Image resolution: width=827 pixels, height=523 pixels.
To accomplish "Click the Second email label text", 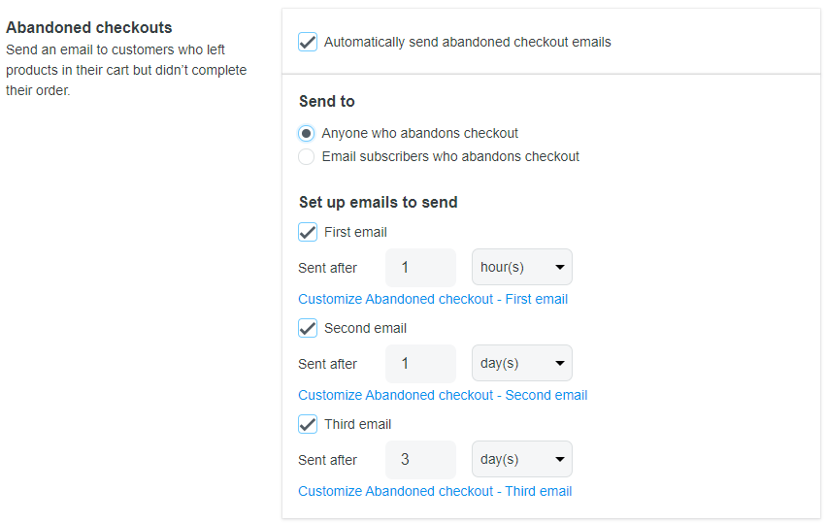I will coord(366,328).
